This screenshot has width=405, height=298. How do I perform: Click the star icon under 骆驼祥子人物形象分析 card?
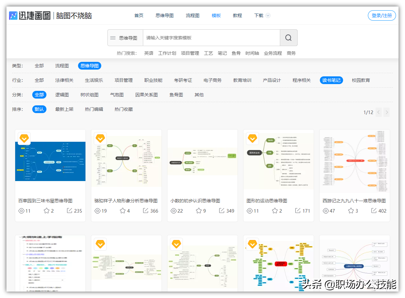point(123,211)
